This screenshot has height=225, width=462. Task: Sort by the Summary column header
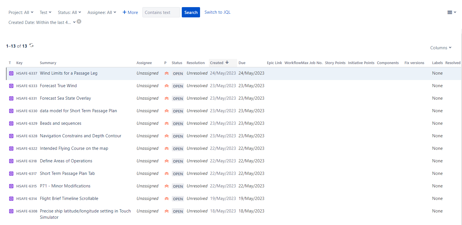pyautogui.click(x=48, y=63)
